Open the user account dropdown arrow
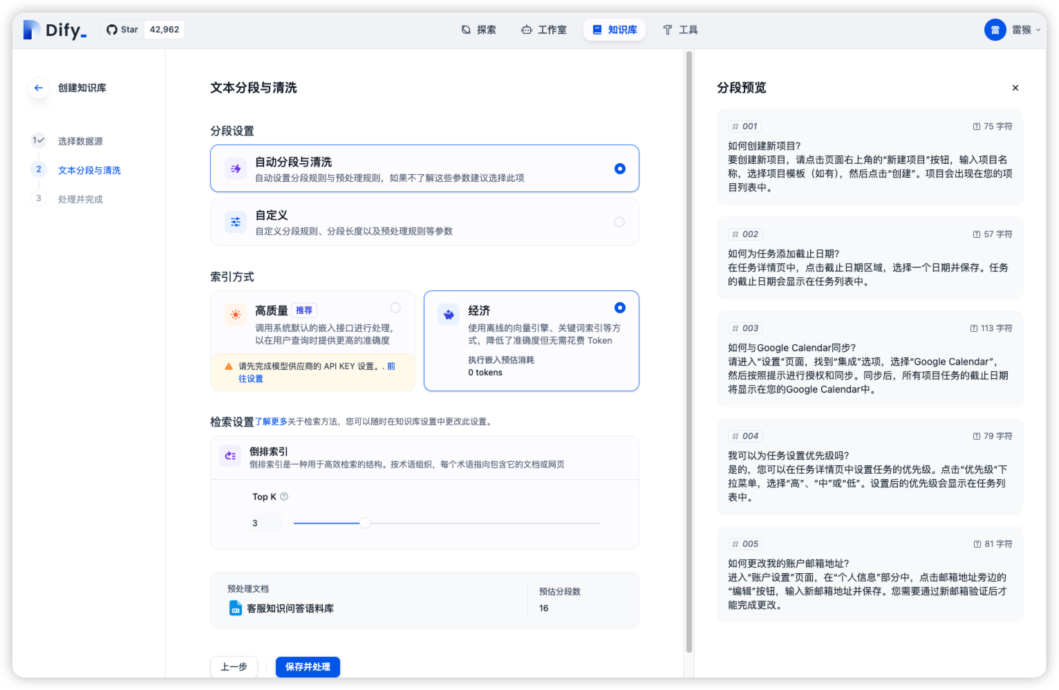 (1038, 30)
